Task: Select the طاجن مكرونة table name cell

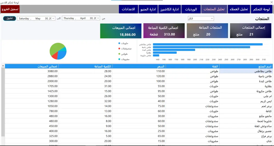Action: coord(246,91)
